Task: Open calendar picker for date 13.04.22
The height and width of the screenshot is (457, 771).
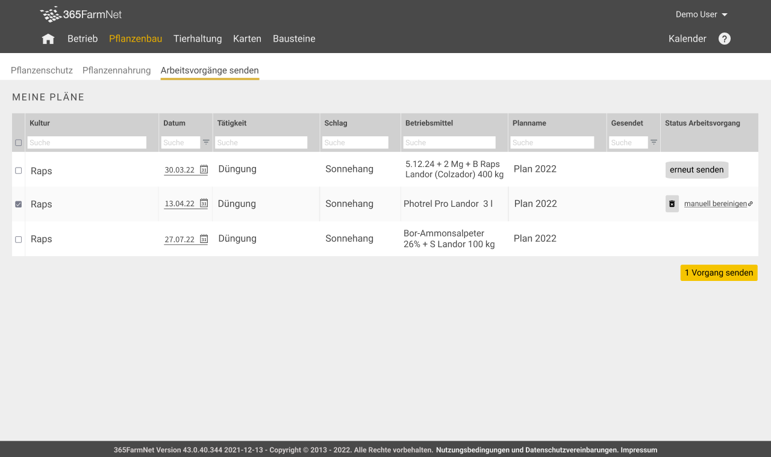Action: 204,204
